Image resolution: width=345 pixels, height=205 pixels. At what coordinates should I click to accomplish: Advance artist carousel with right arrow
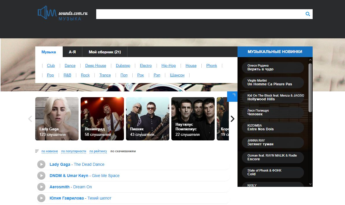(x=232, y=119)
